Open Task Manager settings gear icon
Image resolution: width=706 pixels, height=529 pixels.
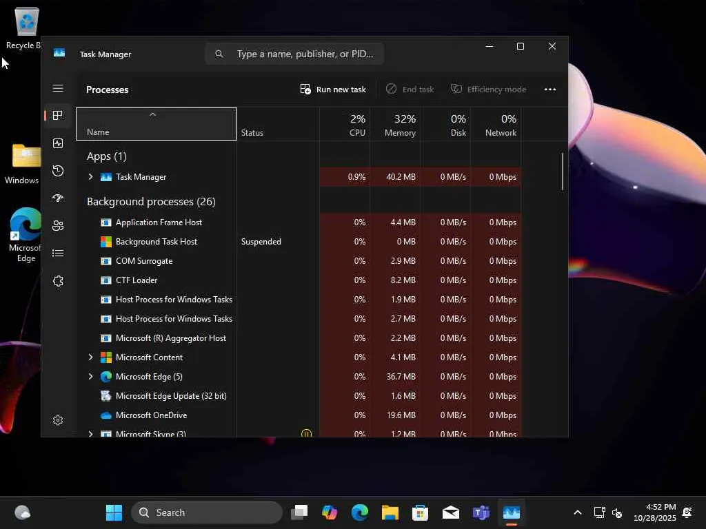(x=58, y=420)
